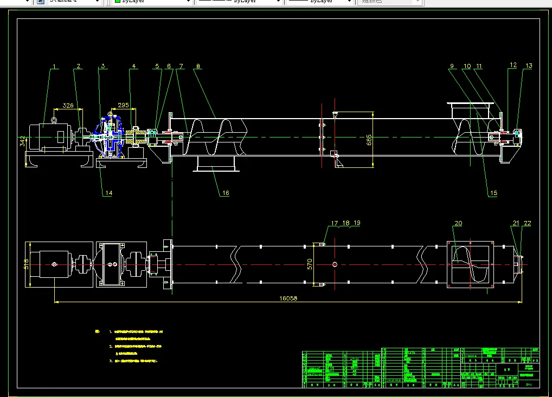
Task: Select part balloon number 6
Action: [x=169, y=66]
